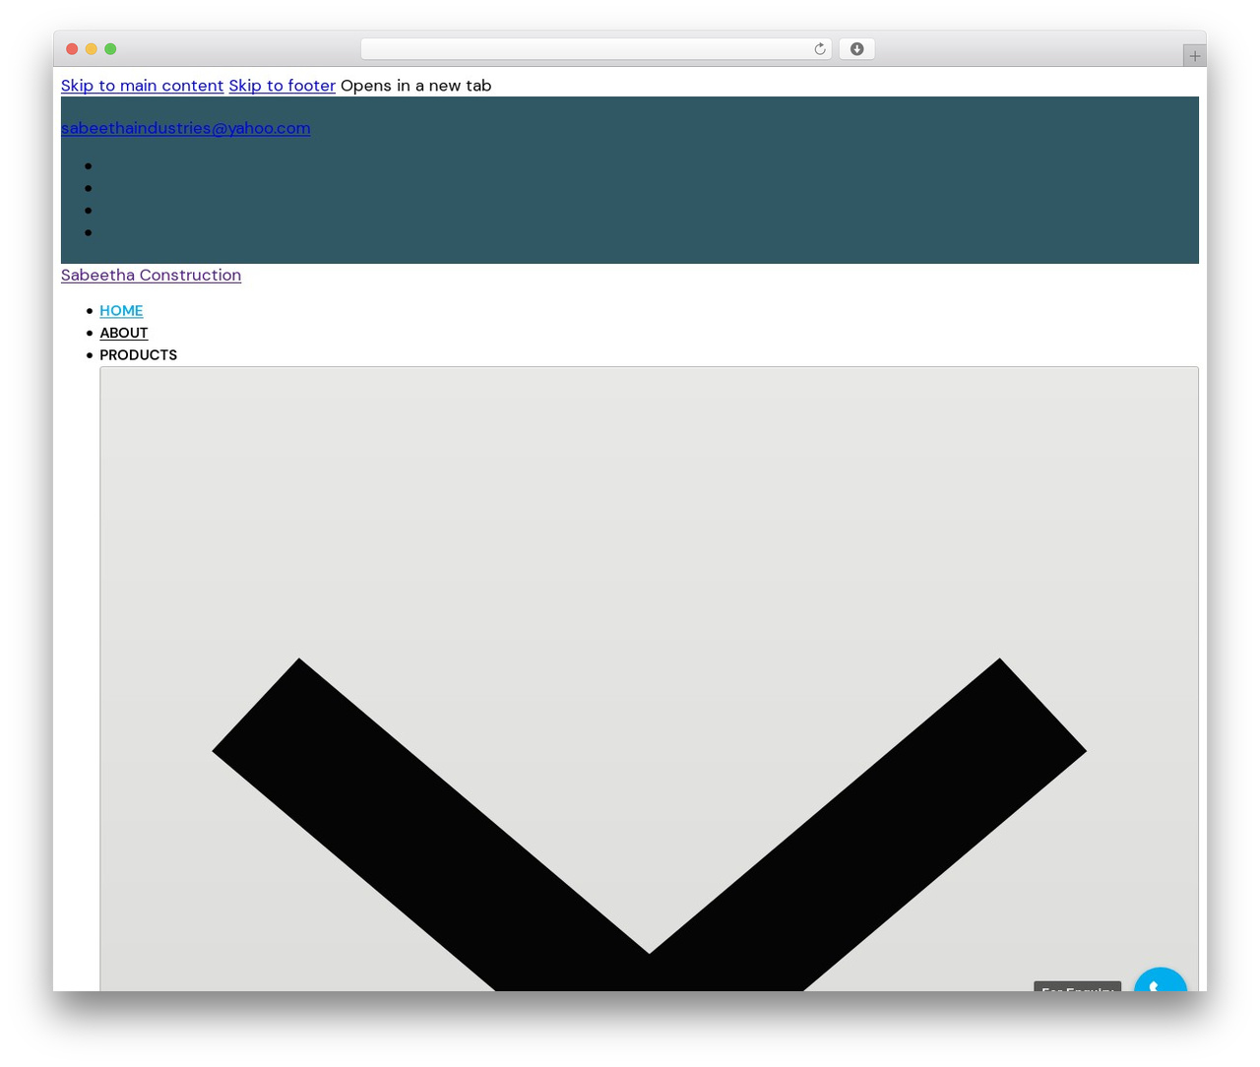Click the blue phone enquiry button
This screenshot has width=1260, height=1067.
[1161, 980]
